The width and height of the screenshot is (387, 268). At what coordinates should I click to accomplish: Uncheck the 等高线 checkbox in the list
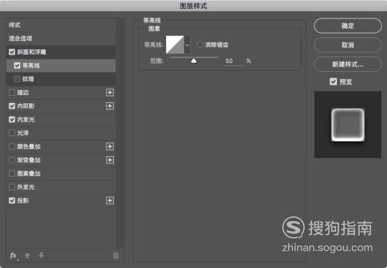click(x=17, y=65)
